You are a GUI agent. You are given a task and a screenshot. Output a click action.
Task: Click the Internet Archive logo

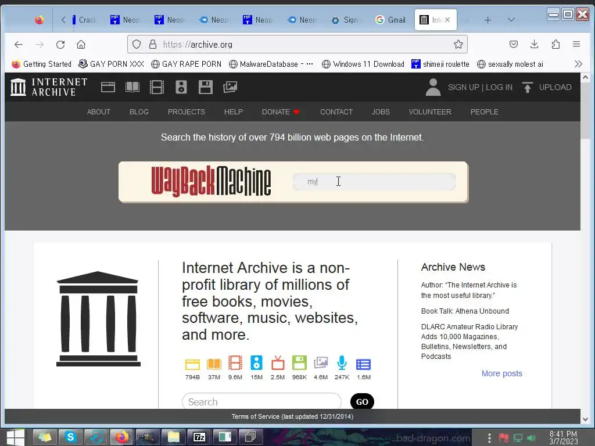[49, 87]
